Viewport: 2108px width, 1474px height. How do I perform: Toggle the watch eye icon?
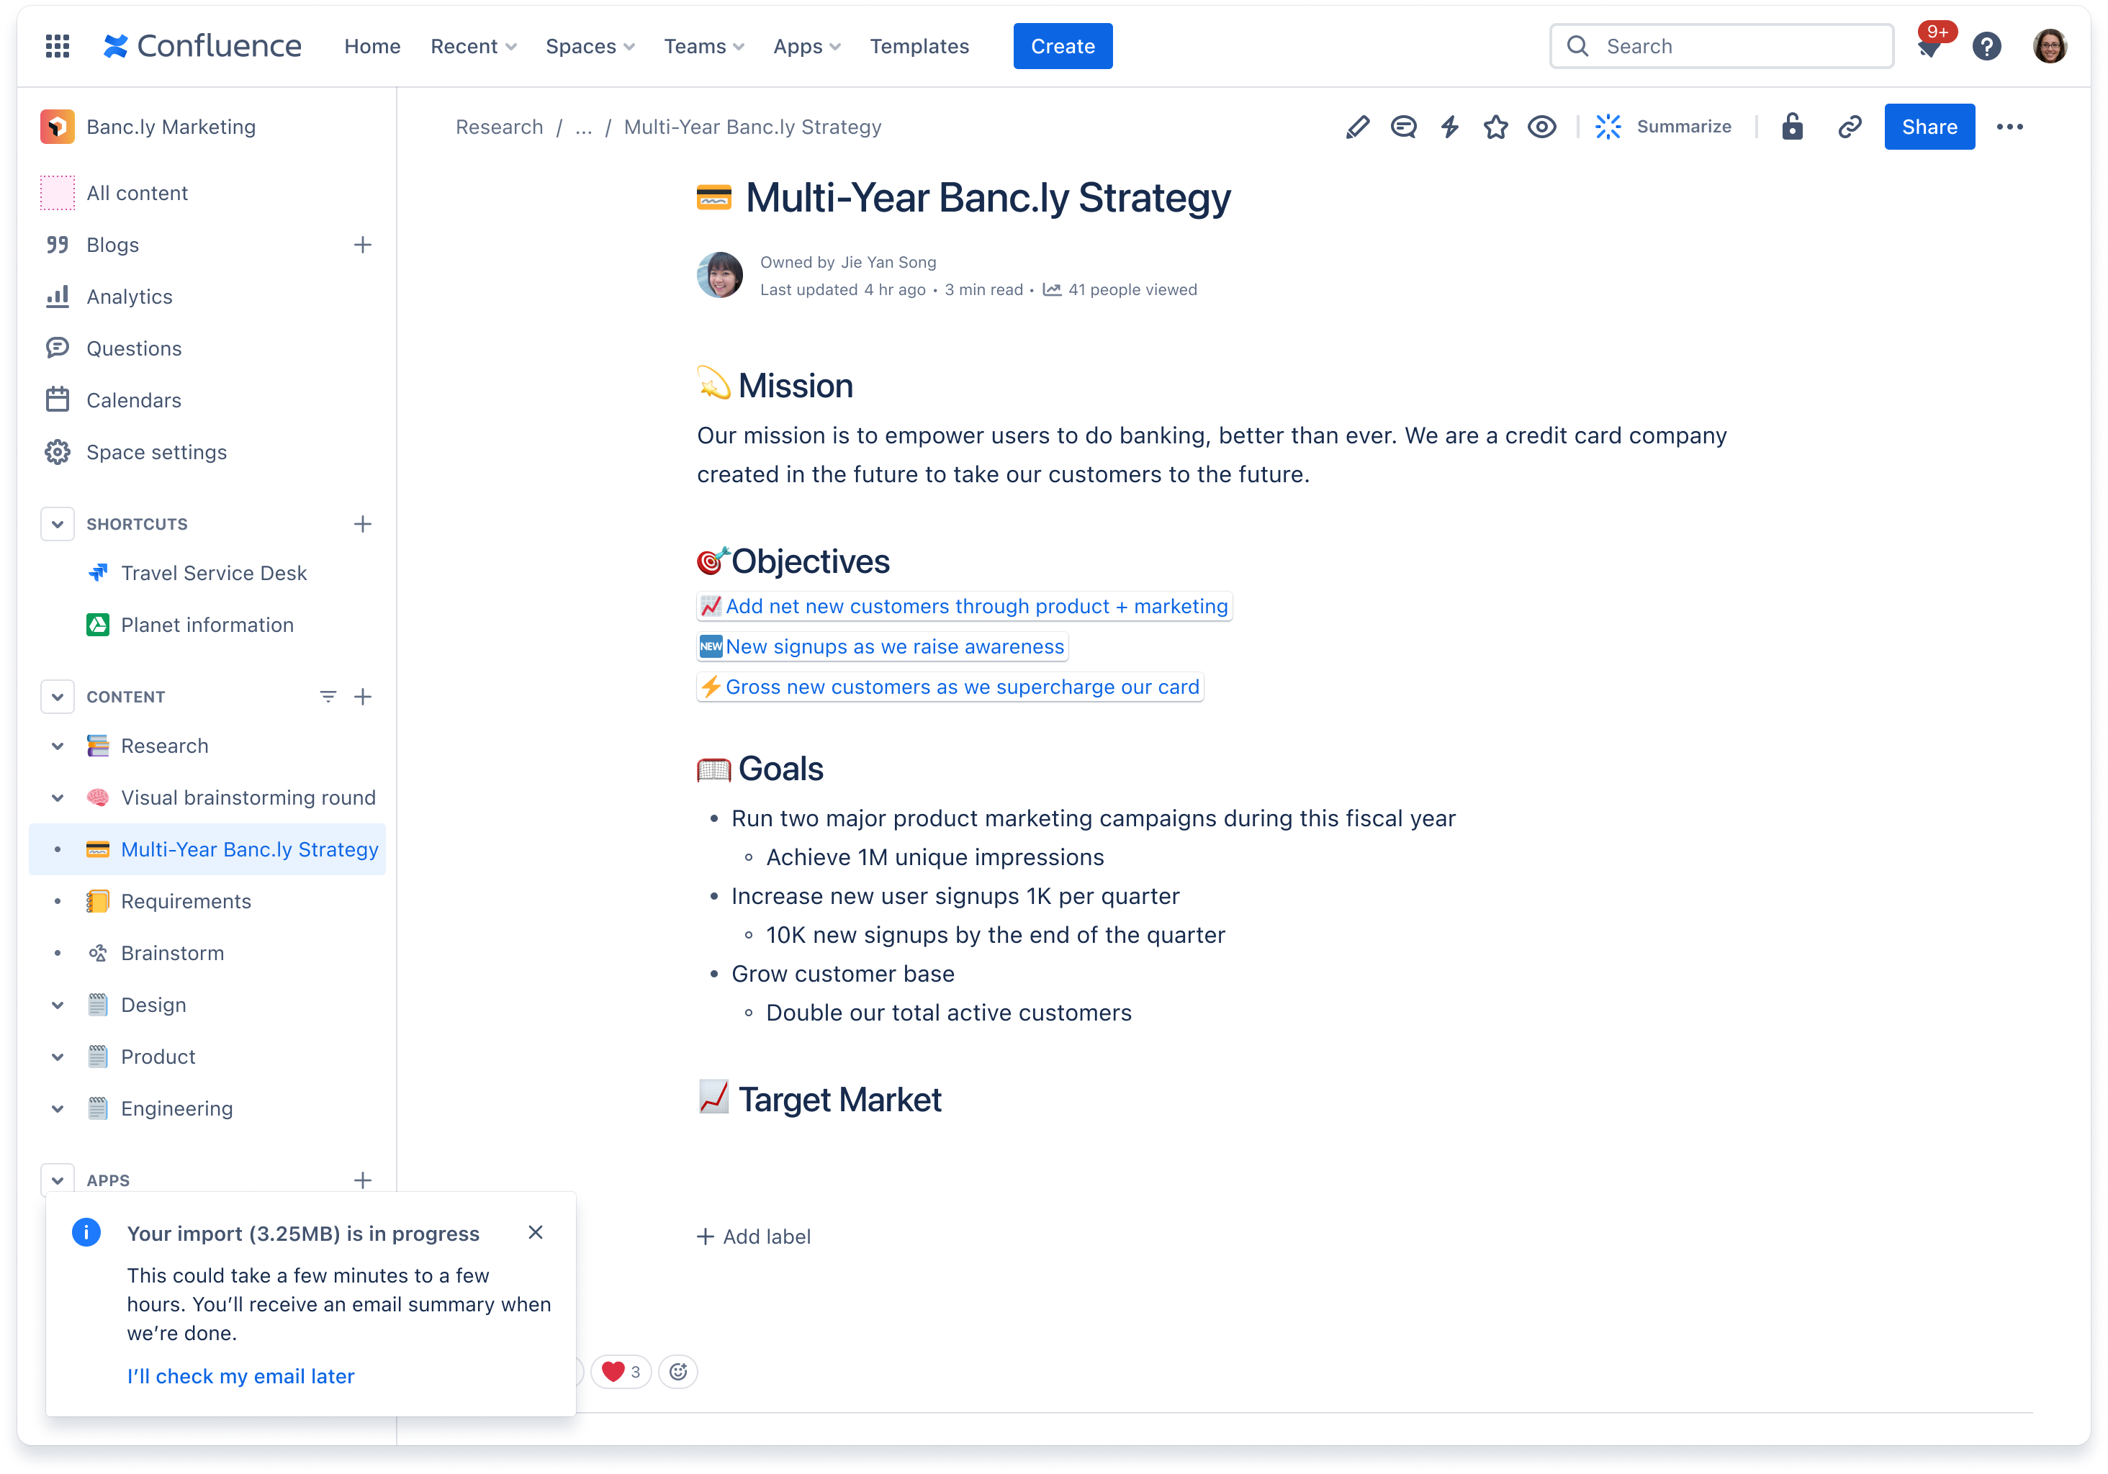click(x=1541, y=127)
